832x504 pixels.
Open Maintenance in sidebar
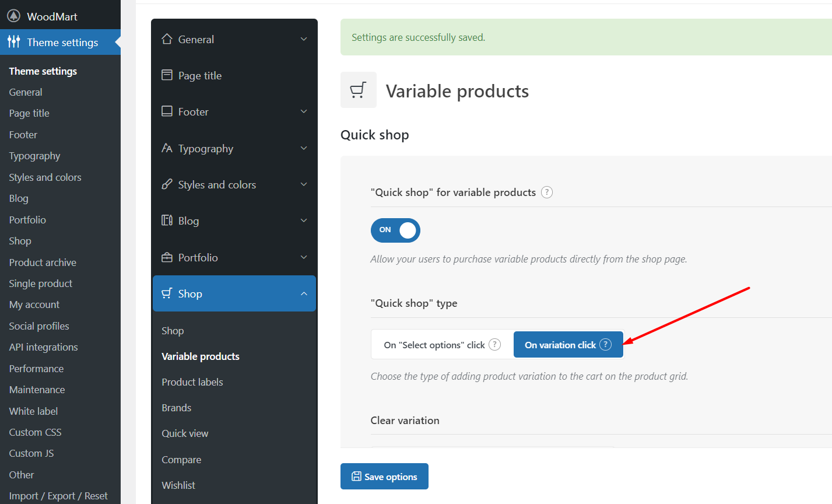(x=37, y=390)
